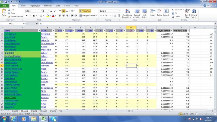Image resolution: width=217 pixels, height=122 pixels.
Task: Click the Decrease Decimal icon
Action: point(119,16)
